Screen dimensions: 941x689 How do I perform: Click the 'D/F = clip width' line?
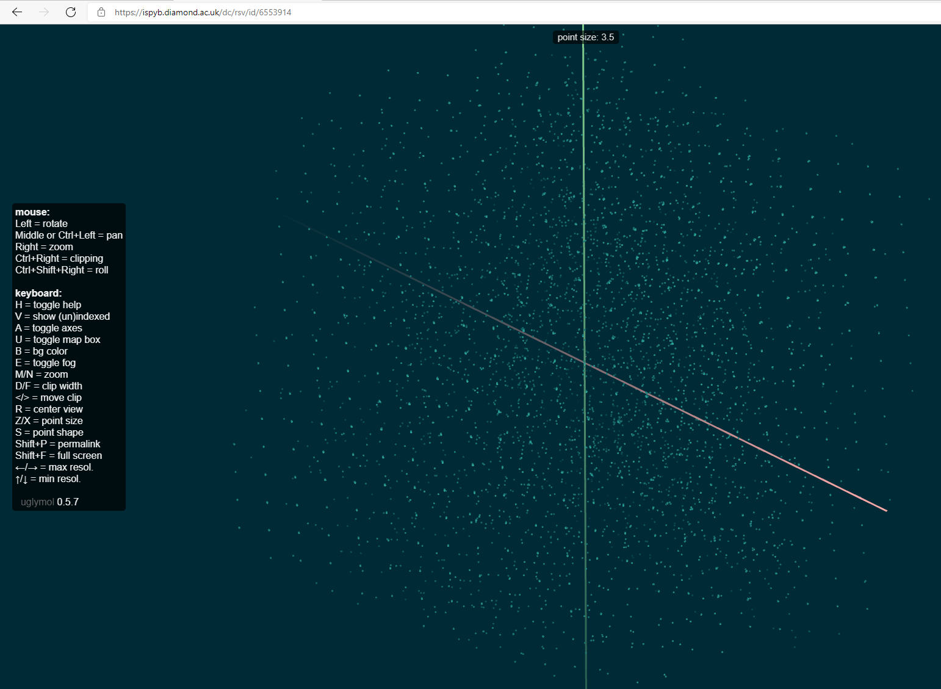tap(49, 386)
